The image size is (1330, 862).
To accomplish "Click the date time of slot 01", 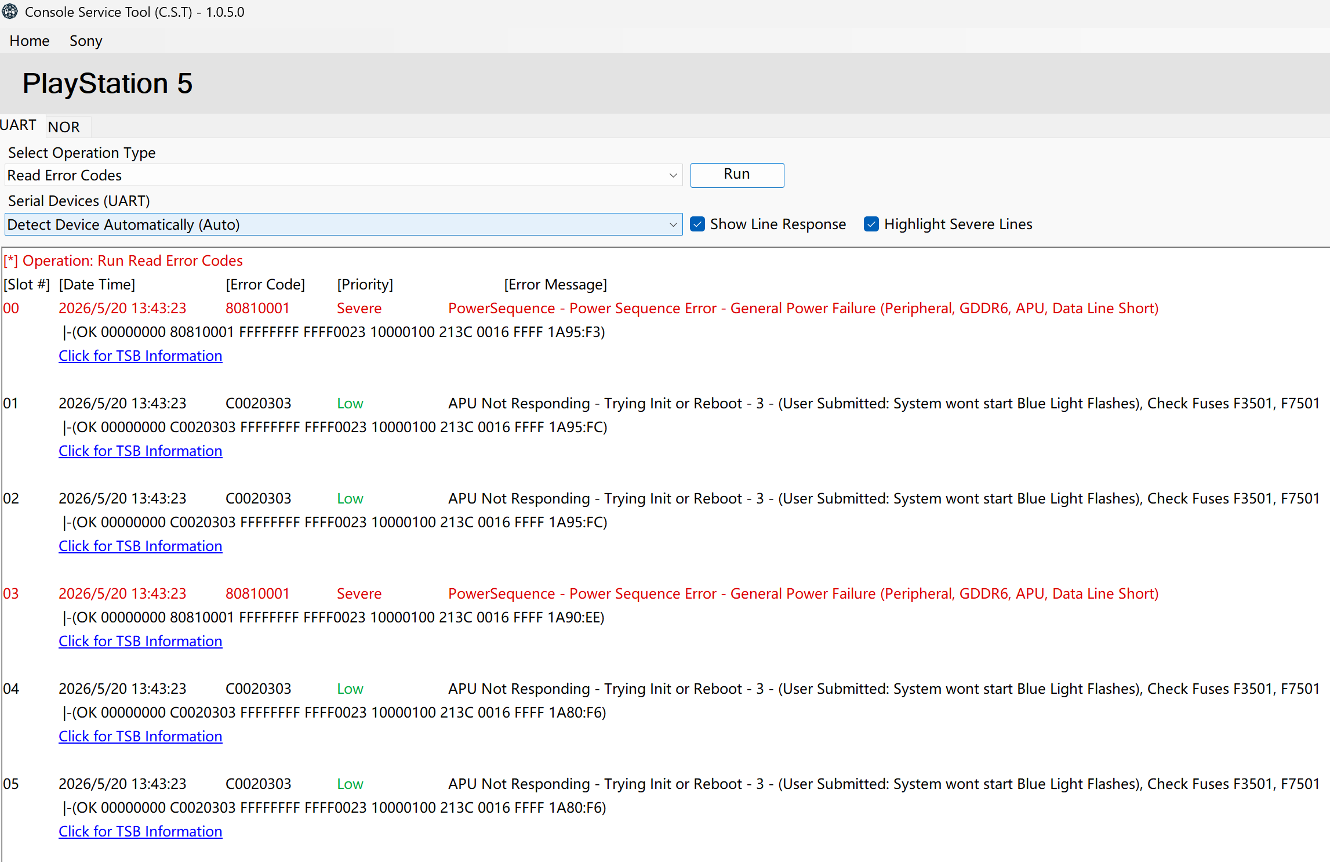I will click(x=122, y=403).
